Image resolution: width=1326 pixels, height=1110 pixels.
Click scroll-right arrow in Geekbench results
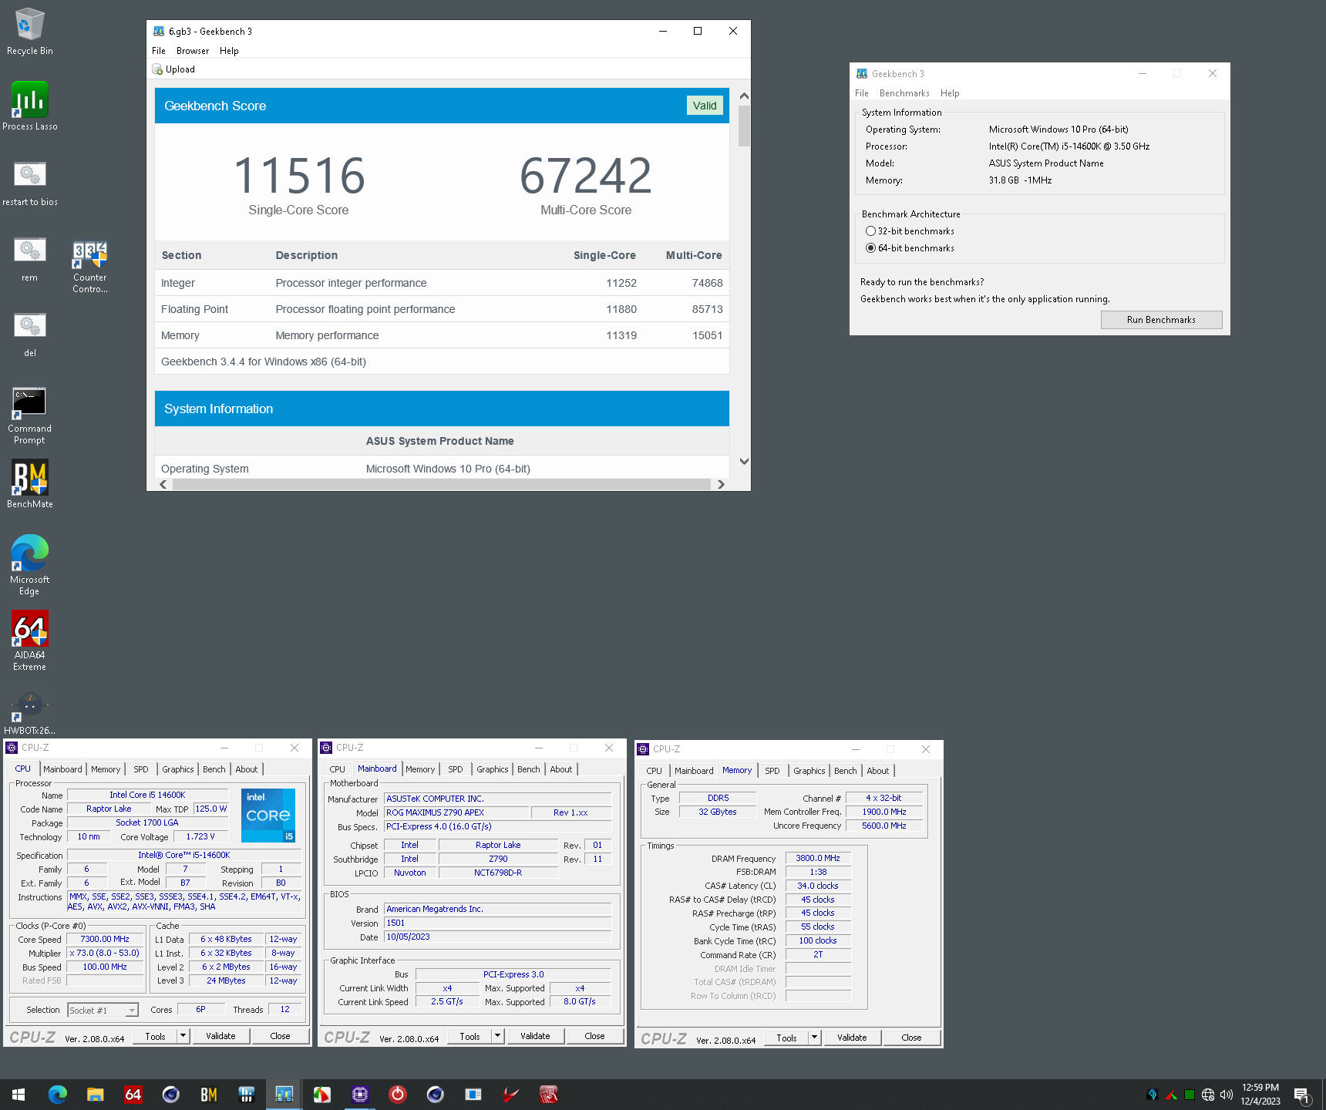point(721,485)
